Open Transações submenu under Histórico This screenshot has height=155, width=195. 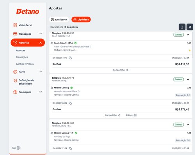tap(22, 57)
